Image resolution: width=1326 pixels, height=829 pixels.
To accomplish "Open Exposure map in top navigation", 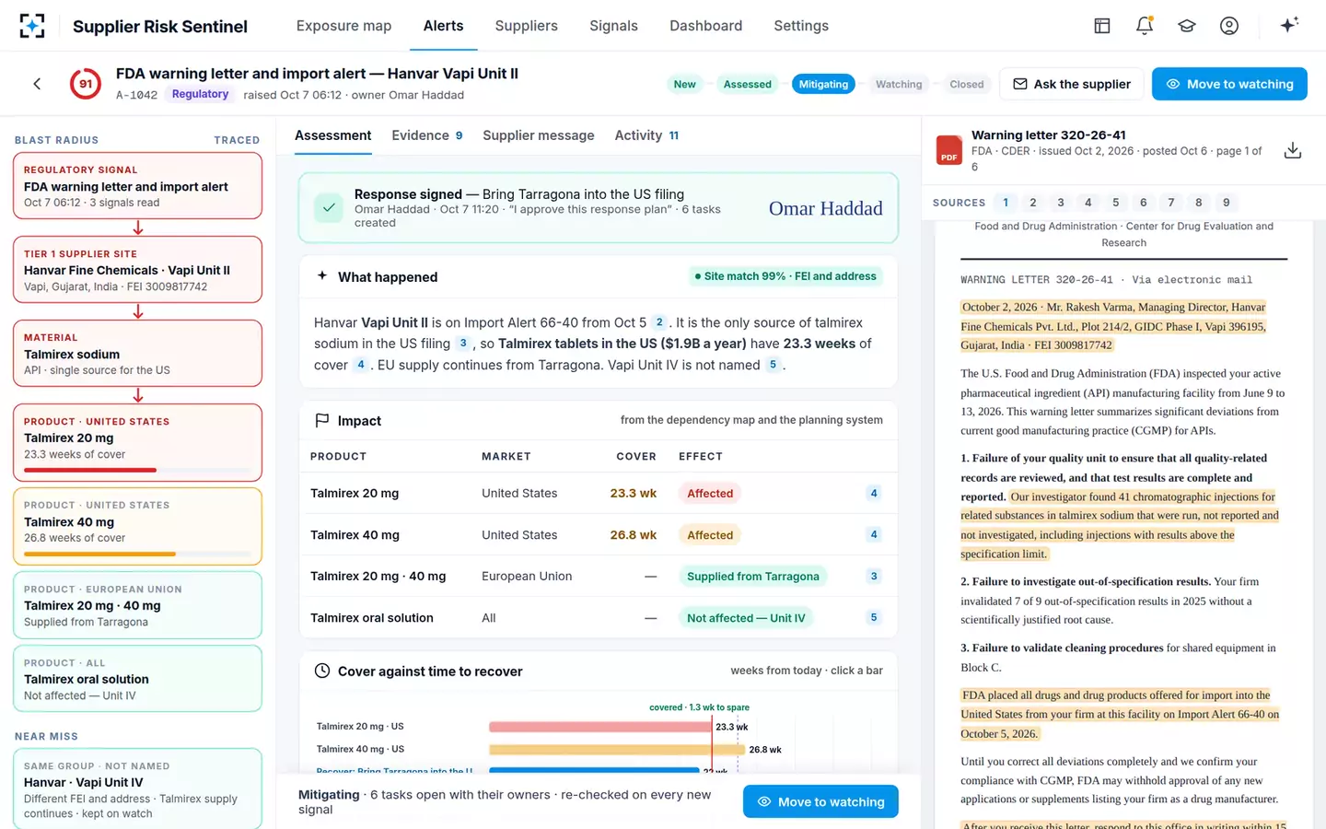I will (x=343, y=26).
